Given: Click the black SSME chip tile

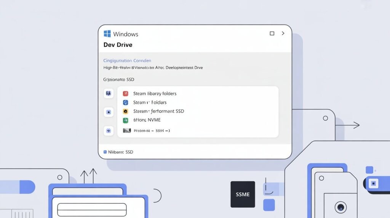Looking at the screenshot, I should pos(243,194).
